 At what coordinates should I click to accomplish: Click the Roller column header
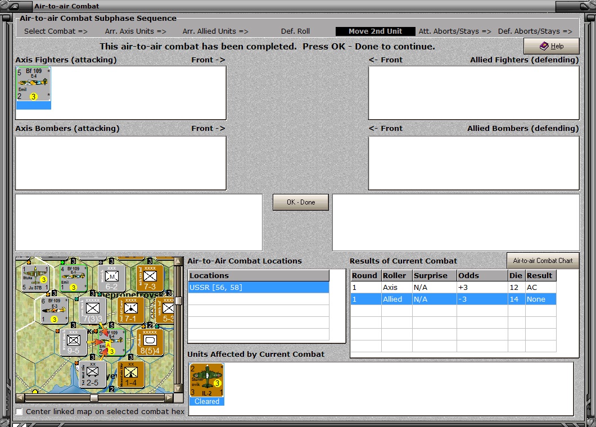[x=396, y=275]
